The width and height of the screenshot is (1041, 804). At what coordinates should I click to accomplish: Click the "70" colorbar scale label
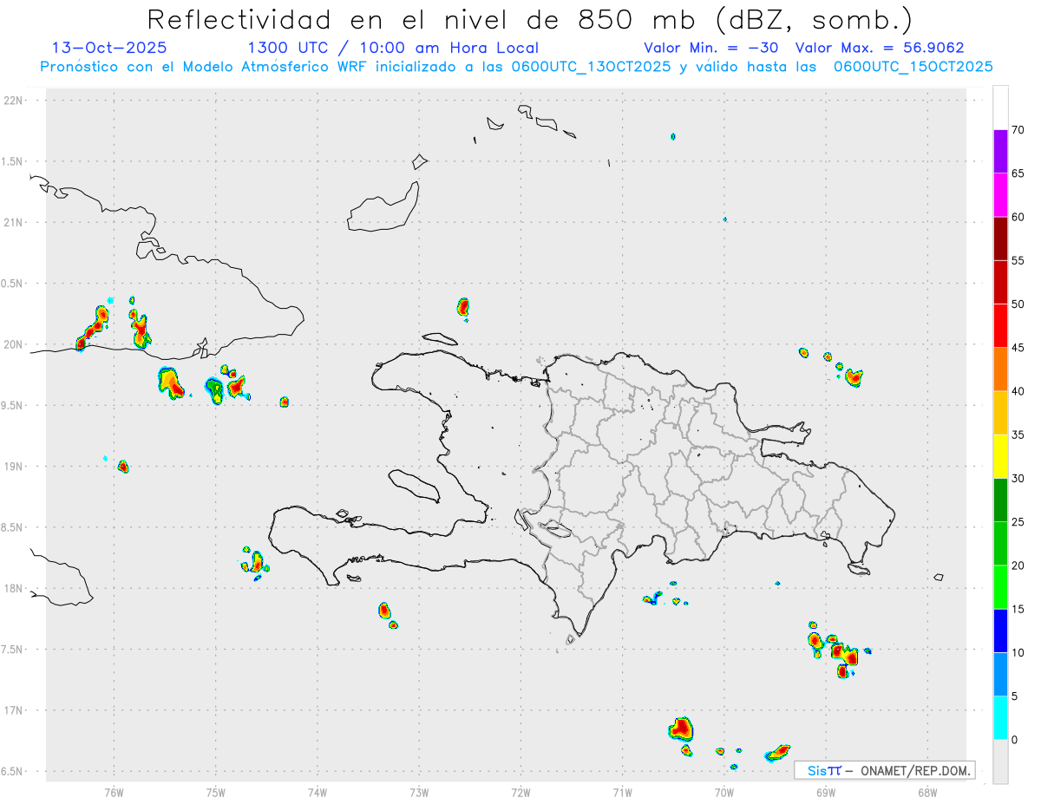1018,130
